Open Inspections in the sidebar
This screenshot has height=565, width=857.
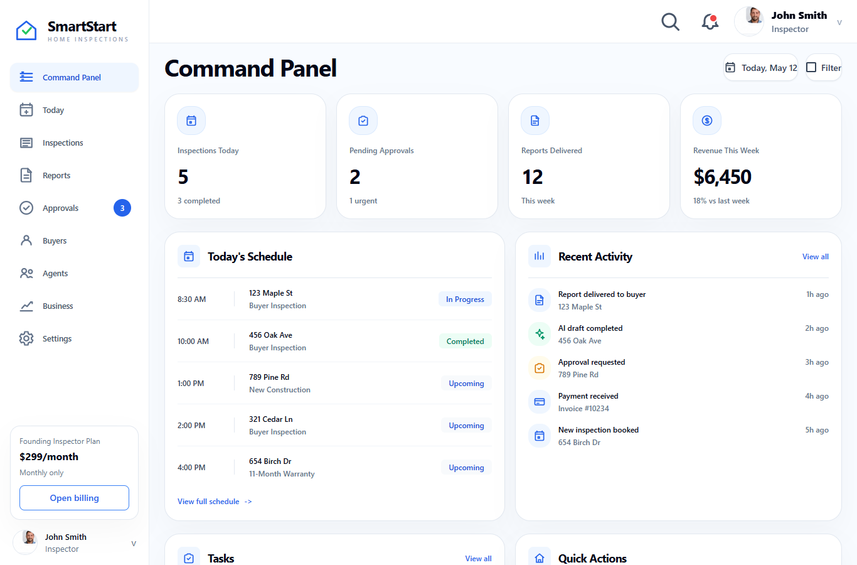[74, 143]
